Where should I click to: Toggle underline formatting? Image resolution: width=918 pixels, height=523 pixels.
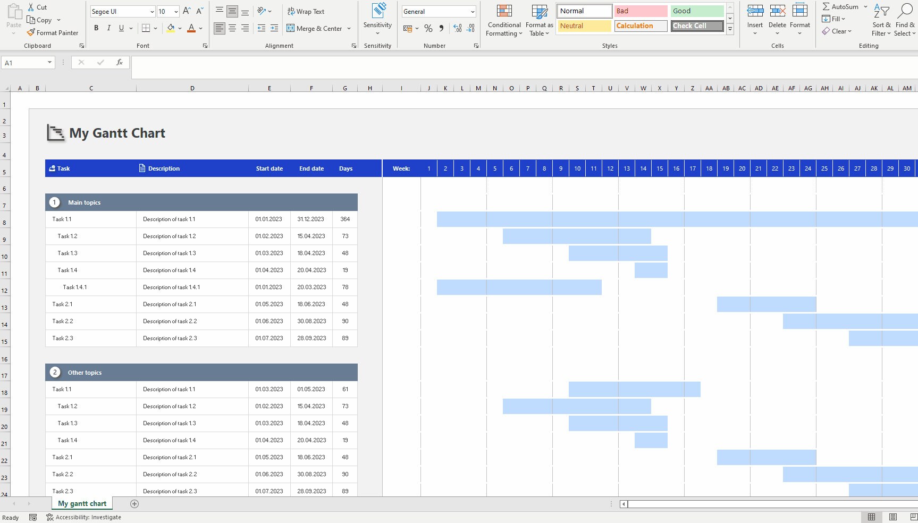pos(121,28)
